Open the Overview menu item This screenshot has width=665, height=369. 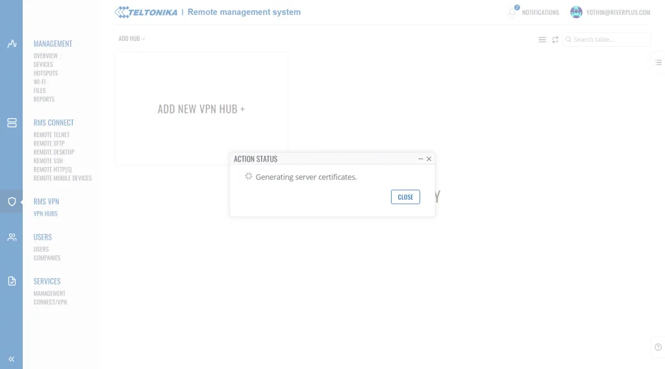(x=45, y=56)
